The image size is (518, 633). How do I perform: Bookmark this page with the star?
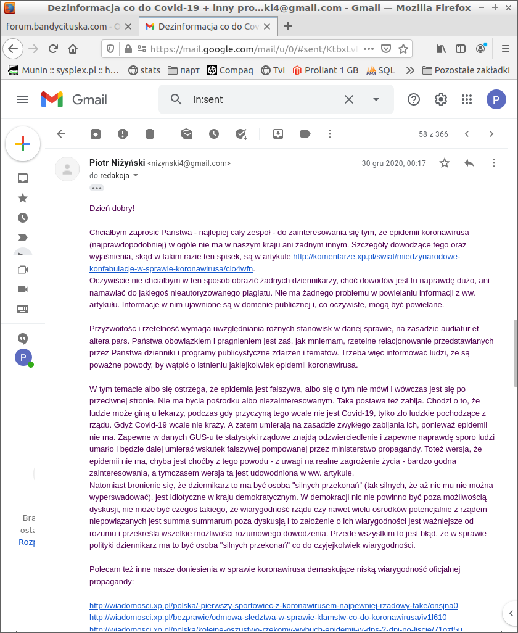[x=403, y=49]
